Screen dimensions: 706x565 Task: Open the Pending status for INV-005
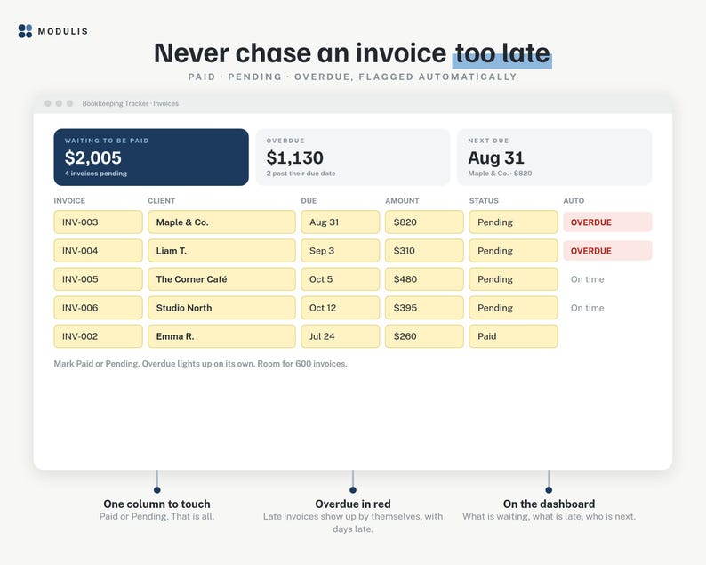point(513,279)
